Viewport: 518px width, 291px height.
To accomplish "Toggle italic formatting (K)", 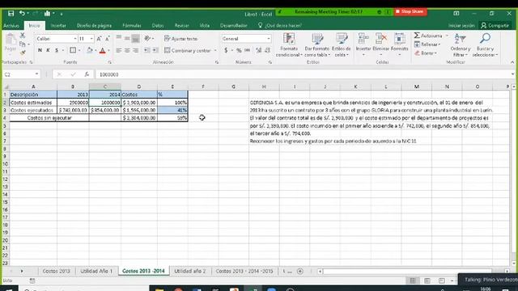I will [x=48, y=50].
